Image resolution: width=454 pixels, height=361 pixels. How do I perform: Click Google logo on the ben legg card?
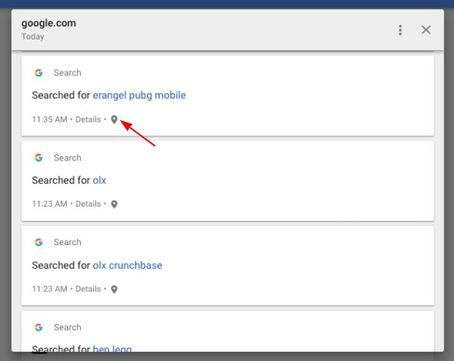pyautogui.click(x=39, y=327)
